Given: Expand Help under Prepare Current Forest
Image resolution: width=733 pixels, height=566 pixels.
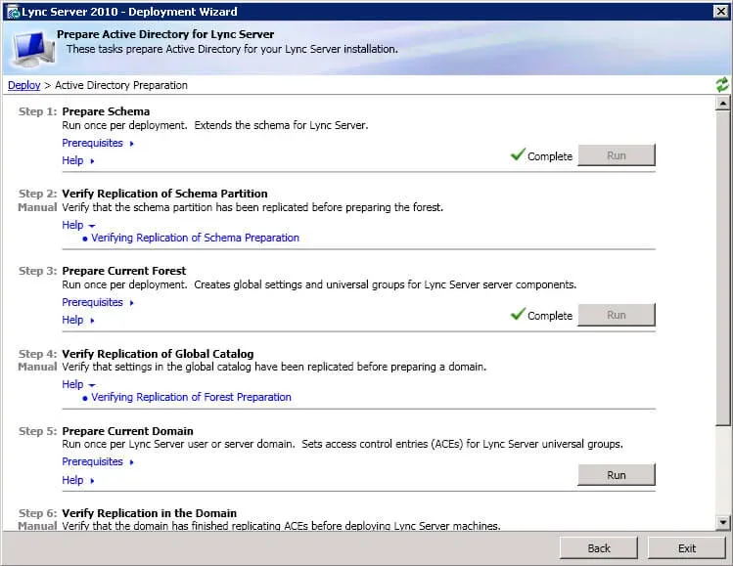Looking at the screenshot, I should pyautogui.click(x=78, y=320).
